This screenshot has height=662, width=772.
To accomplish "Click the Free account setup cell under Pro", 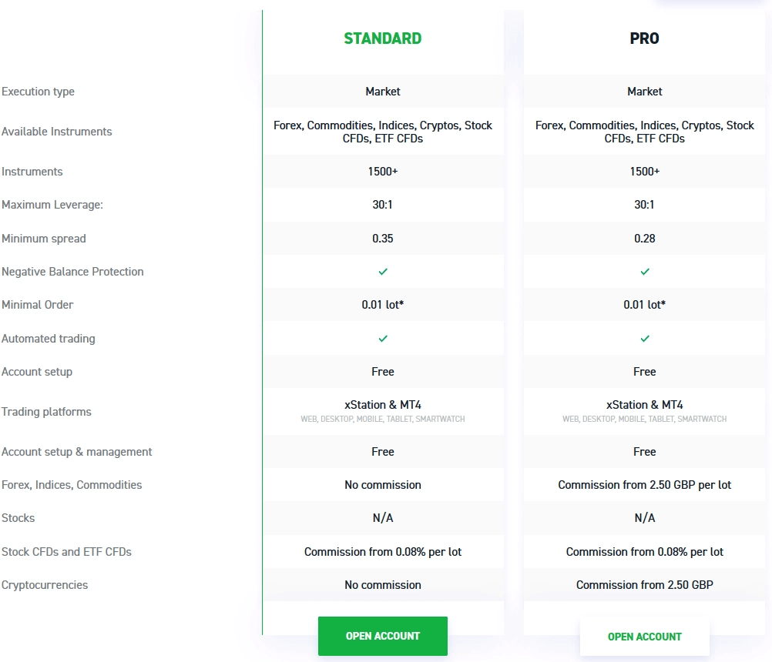I will point(644,372).
